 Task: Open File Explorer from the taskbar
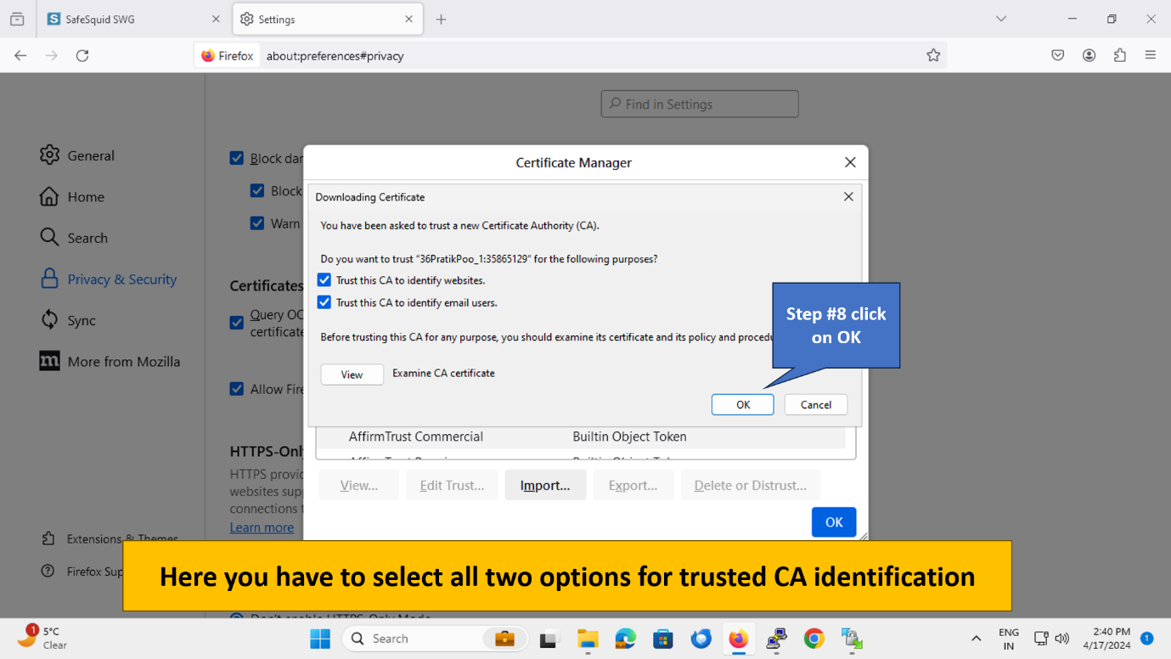click(588, 639)
